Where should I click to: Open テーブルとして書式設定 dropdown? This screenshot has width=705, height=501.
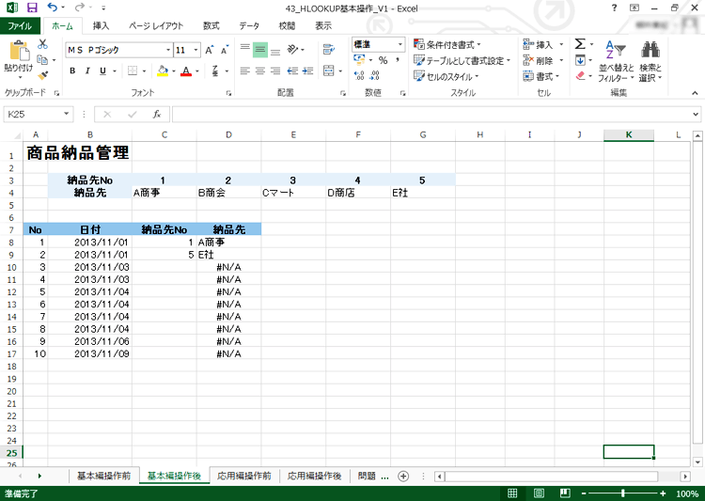tap(462, 60)
